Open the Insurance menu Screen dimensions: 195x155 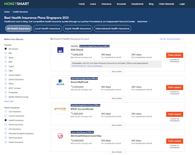(x=106, y=4)
